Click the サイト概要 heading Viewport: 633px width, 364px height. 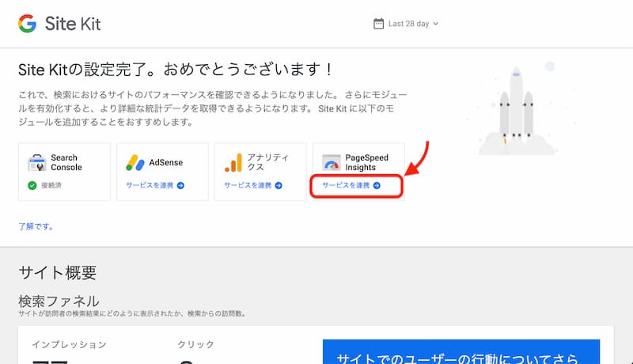(58, 273)
